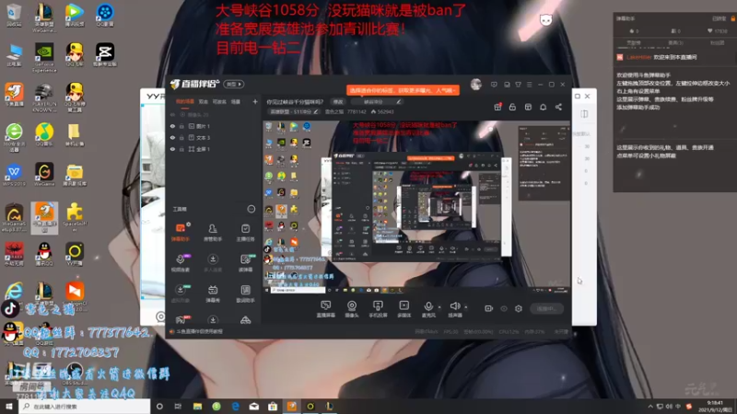Viewport: 737px width, 414px height.
Task: Click the cat face widget at top
Action: 545,19
